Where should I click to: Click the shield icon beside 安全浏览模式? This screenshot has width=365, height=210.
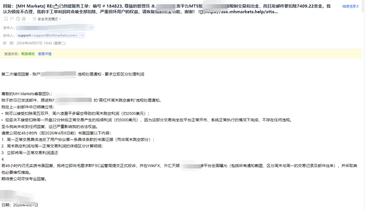click(x=34, y=19)
